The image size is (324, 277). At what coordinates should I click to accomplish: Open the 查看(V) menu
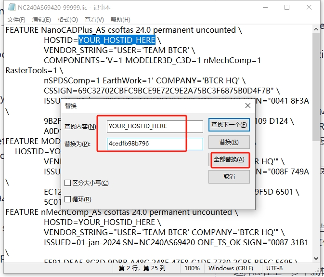(94, 20)
